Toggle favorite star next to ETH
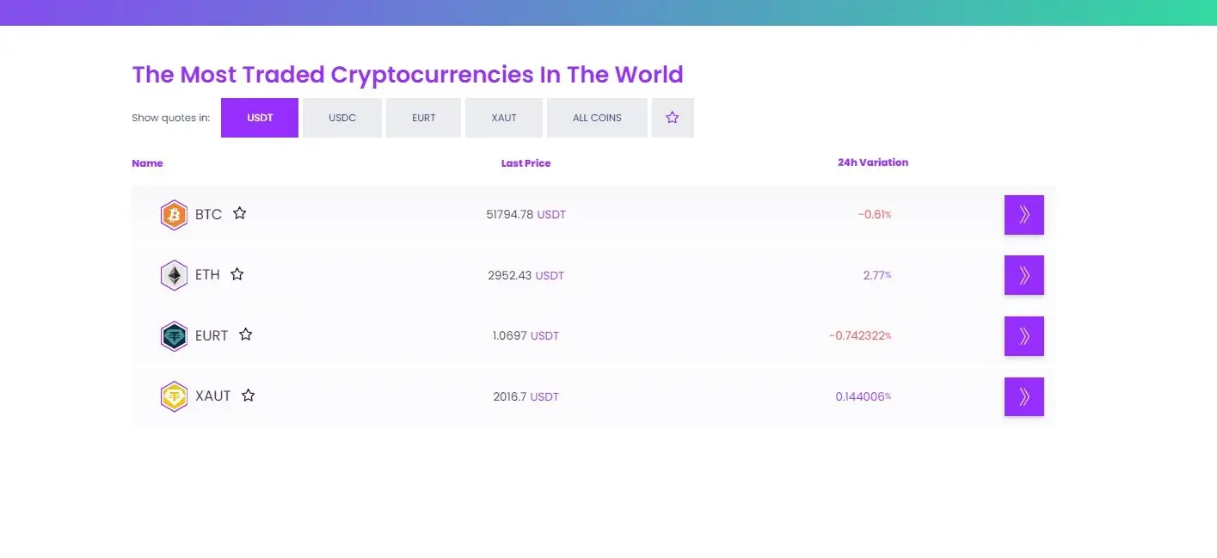The height and width of the screenshot is (558, 1217). coord(237,274)
